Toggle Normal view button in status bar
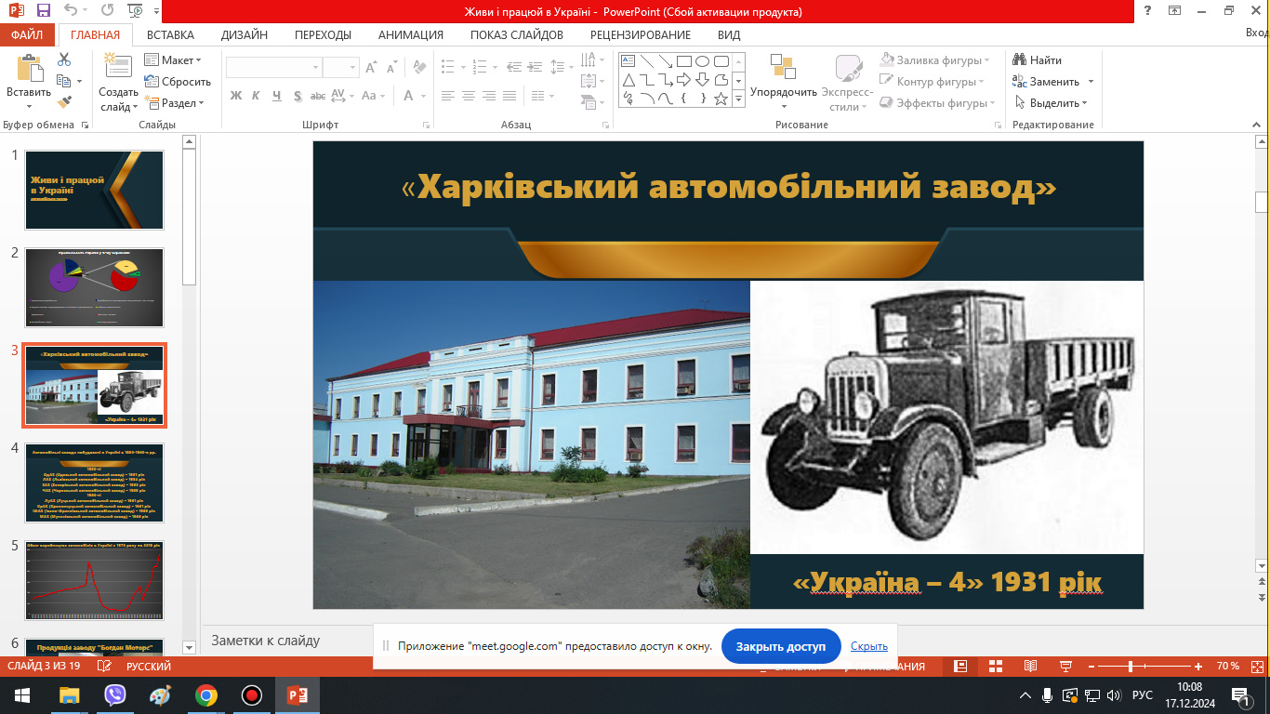Image resolution: width=1270 pixels, height=714 pixels. point(960,667)
